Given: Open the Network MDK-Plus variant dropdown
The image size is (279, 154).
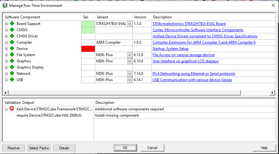Looking at the screenshot, I should click(x=130, y=74).
